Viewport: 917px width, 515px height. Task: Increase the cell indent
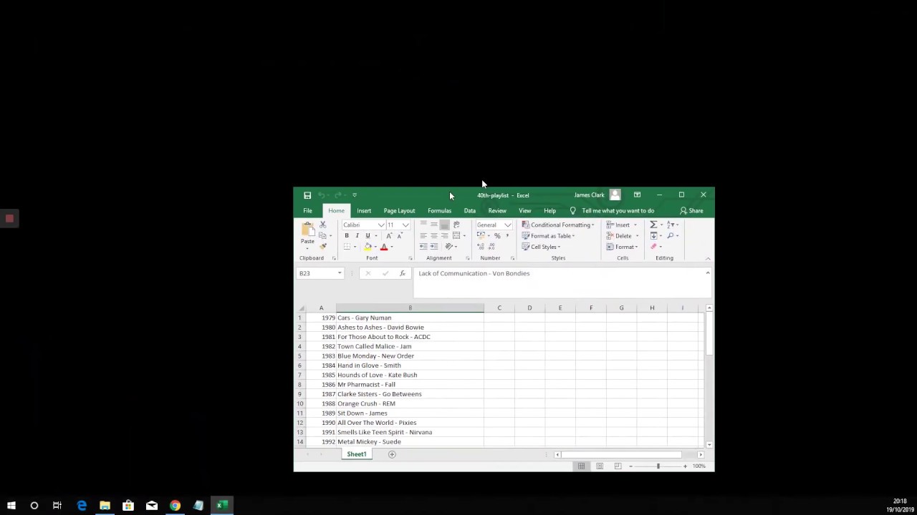pyautogui.click(x=434, y=246)
